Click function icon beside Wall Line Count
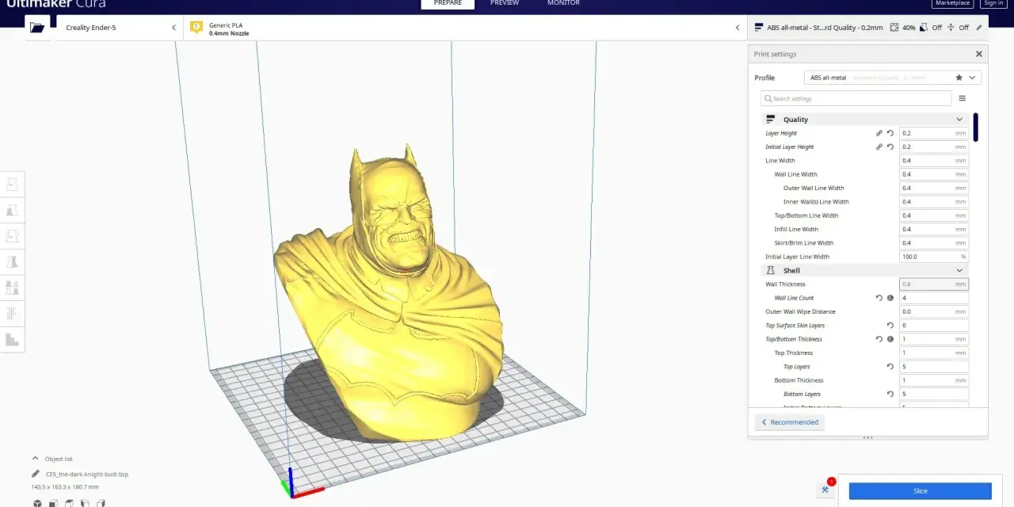This screenshot has height=507, width=1014. [890, 298]
